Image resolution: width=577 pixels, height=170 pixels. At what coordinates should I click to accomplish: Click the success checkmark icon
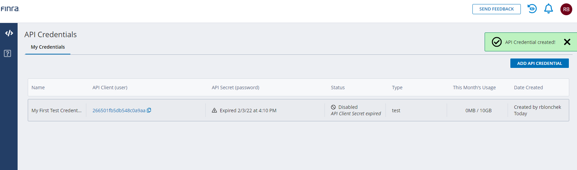(496, 42)
